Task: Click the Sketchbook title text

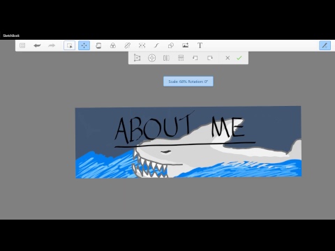Action: (x=11, y=36)
